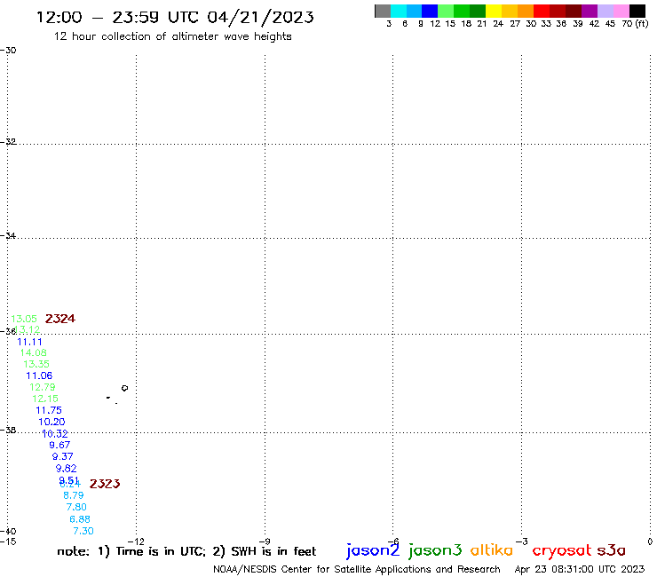657x577 pixels.
Task: Click the note about UTC time and SWH feet
Action: pyautogui.click(x=186, y=551)
